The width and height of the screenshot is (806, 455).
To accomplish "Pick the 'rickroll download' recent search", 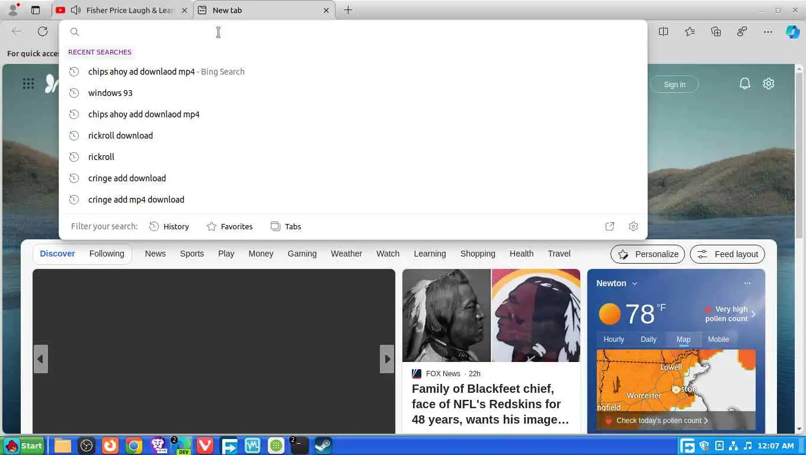I will [353, 136].
